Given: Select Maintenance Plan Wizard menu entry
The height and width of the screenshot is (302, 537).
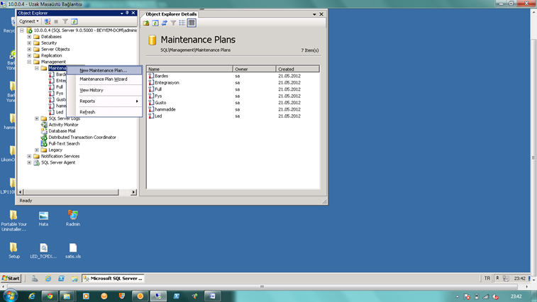Looking at the screenshot, I should [103, 79].
